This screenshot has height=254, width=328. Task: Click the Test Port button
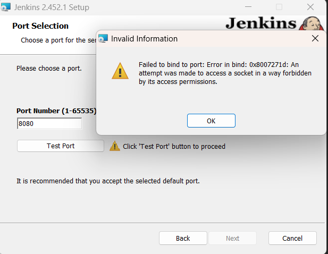click(x=61, y=146)
